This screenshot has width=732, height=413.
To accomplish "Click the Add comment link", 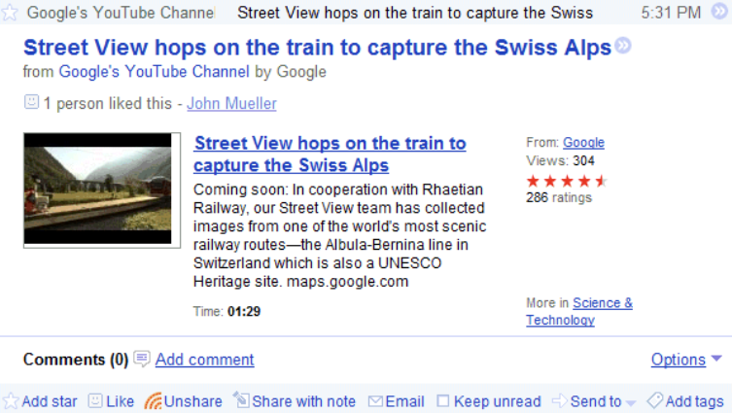I will tap(204, 360).
